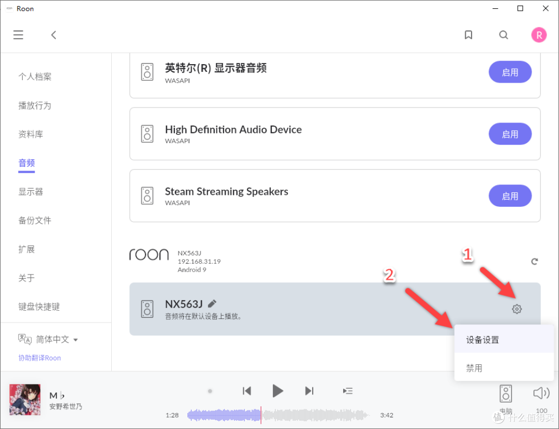Open the search icon

(504, 35)
